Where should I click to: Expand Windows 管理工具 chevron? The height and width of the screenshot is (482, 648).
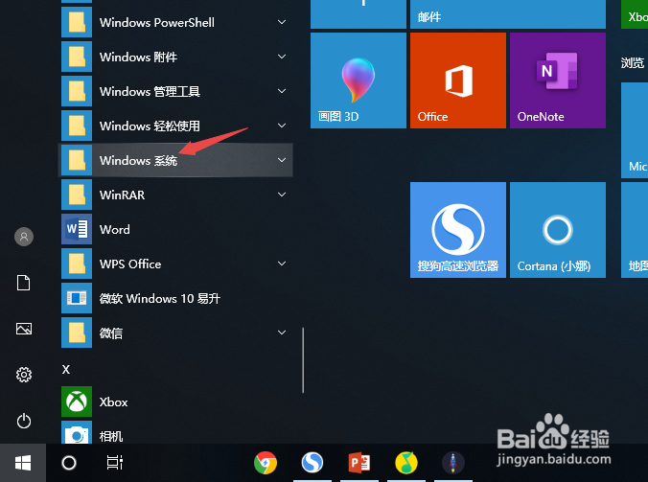click(282, 91)
